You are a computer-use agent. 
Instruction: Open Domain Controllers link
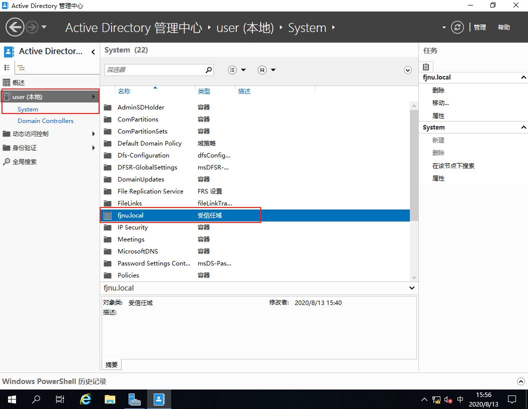[46, 120]
